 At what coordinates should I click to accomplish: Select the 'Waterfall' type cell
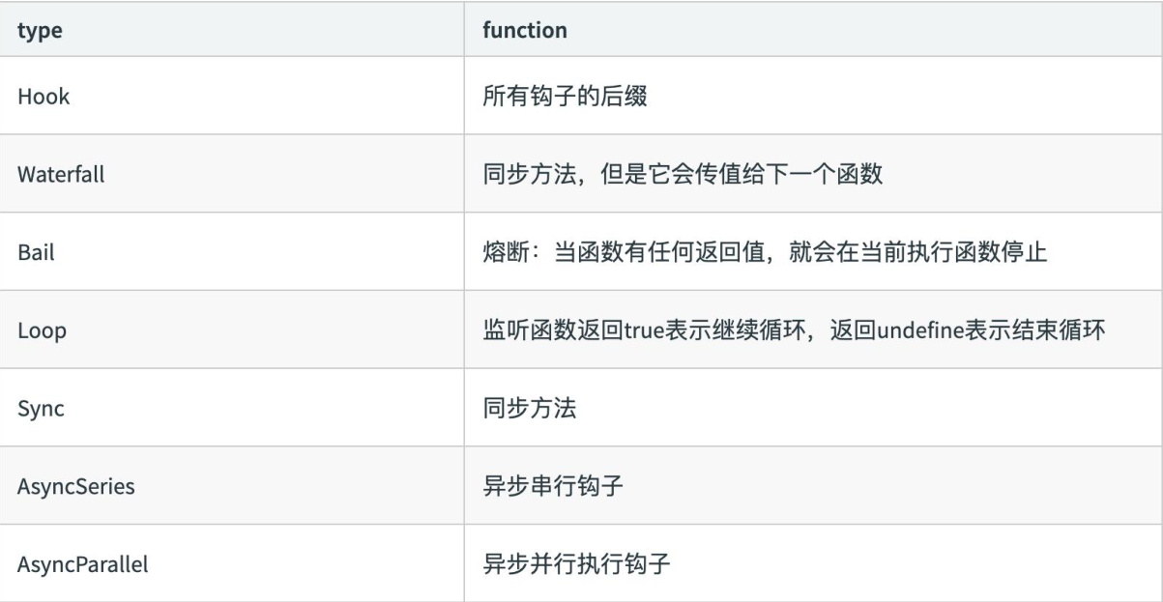232,174
